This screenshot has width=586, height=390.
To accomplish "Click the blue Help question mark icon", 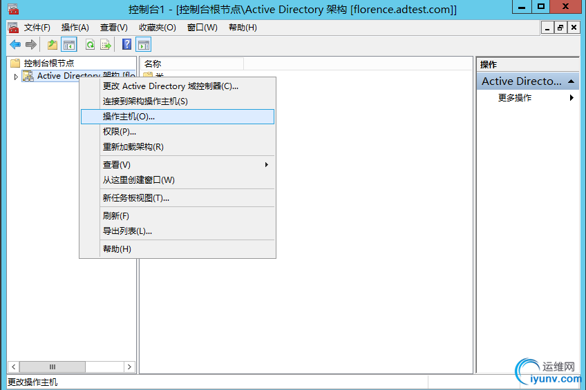I will pos(126,44).
